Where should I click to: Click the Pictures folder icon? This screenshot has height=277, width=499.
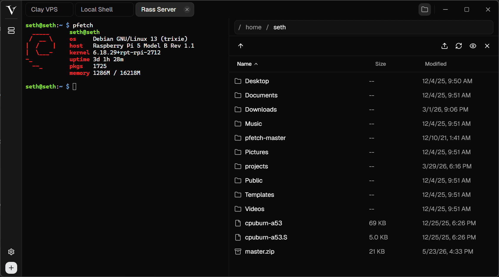click(238, 152)
